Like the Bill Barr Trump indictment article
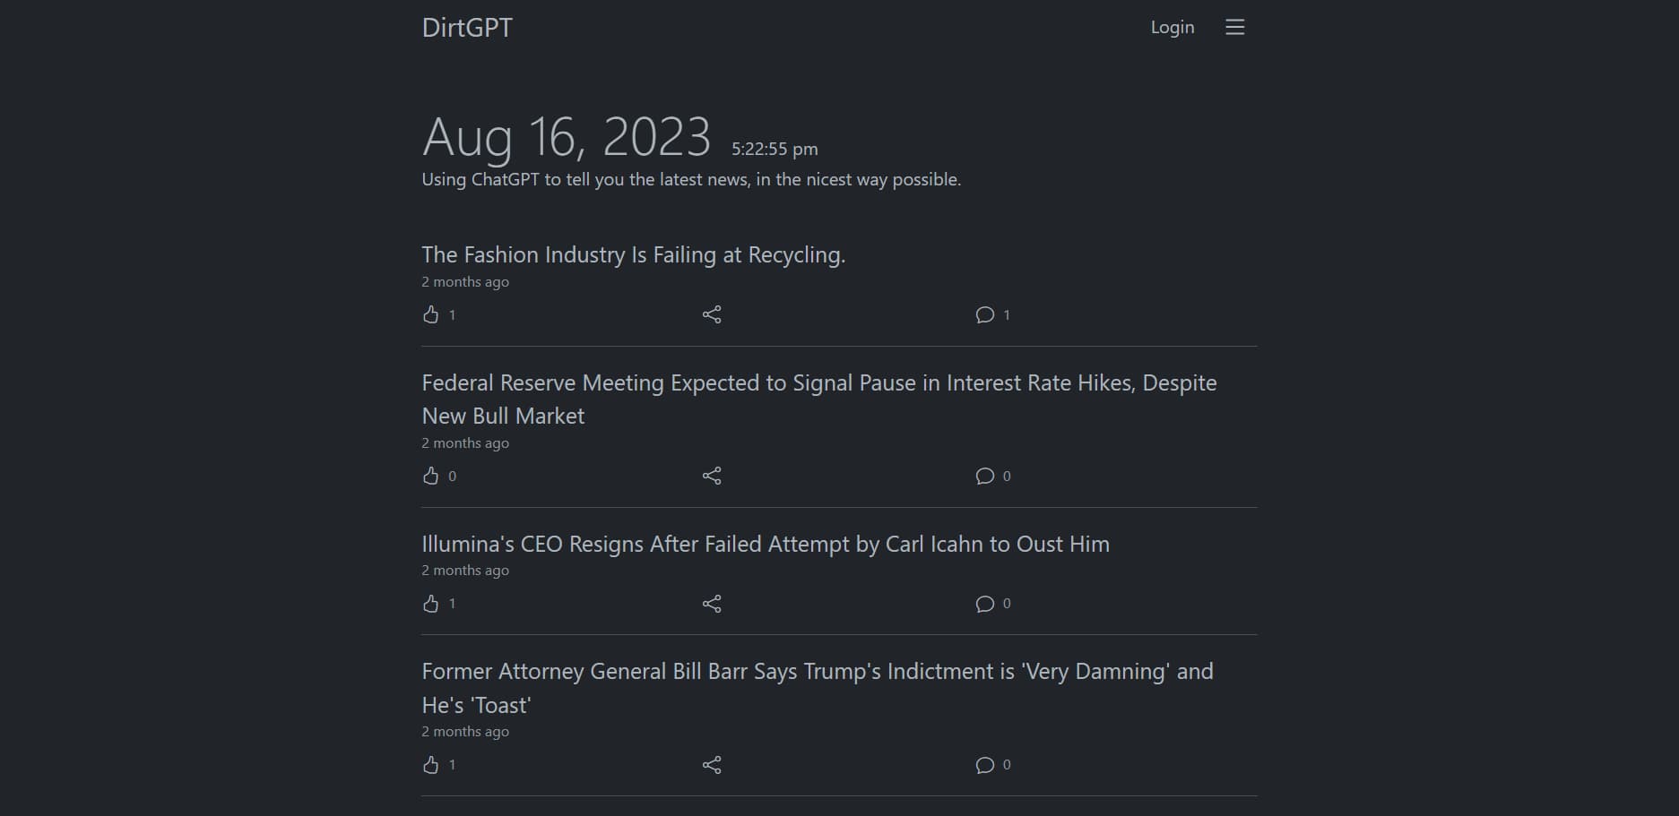 point(431,765)
